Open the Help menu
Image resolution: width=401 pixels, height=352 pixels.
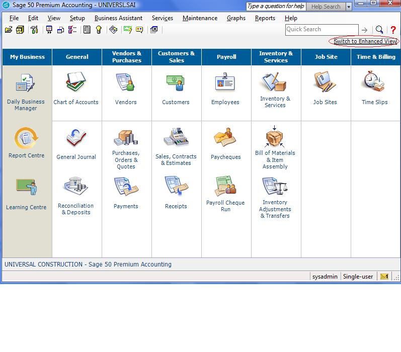pyautogui.click(x=291, y=18)
